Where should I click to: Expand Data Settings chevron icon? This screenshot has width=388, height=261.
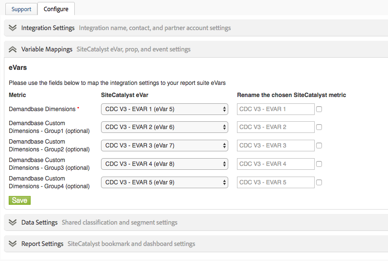13,222
